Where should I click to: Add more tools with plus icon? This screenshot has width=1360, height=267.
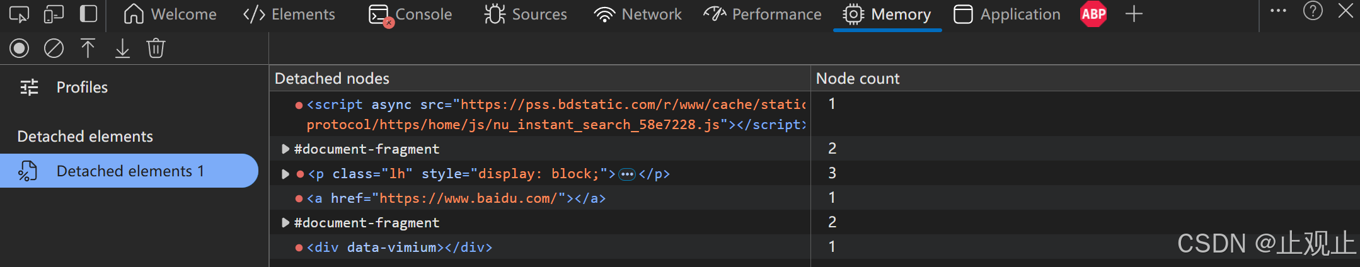pos(1134,14)
